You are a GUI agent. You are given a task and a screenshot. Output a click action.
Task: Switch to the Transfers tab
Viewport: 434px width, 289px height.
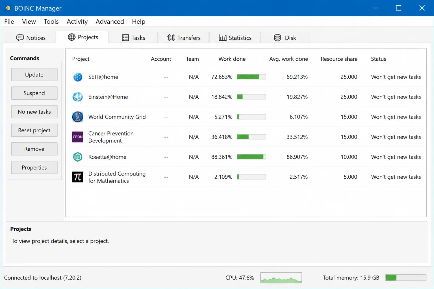184,38
